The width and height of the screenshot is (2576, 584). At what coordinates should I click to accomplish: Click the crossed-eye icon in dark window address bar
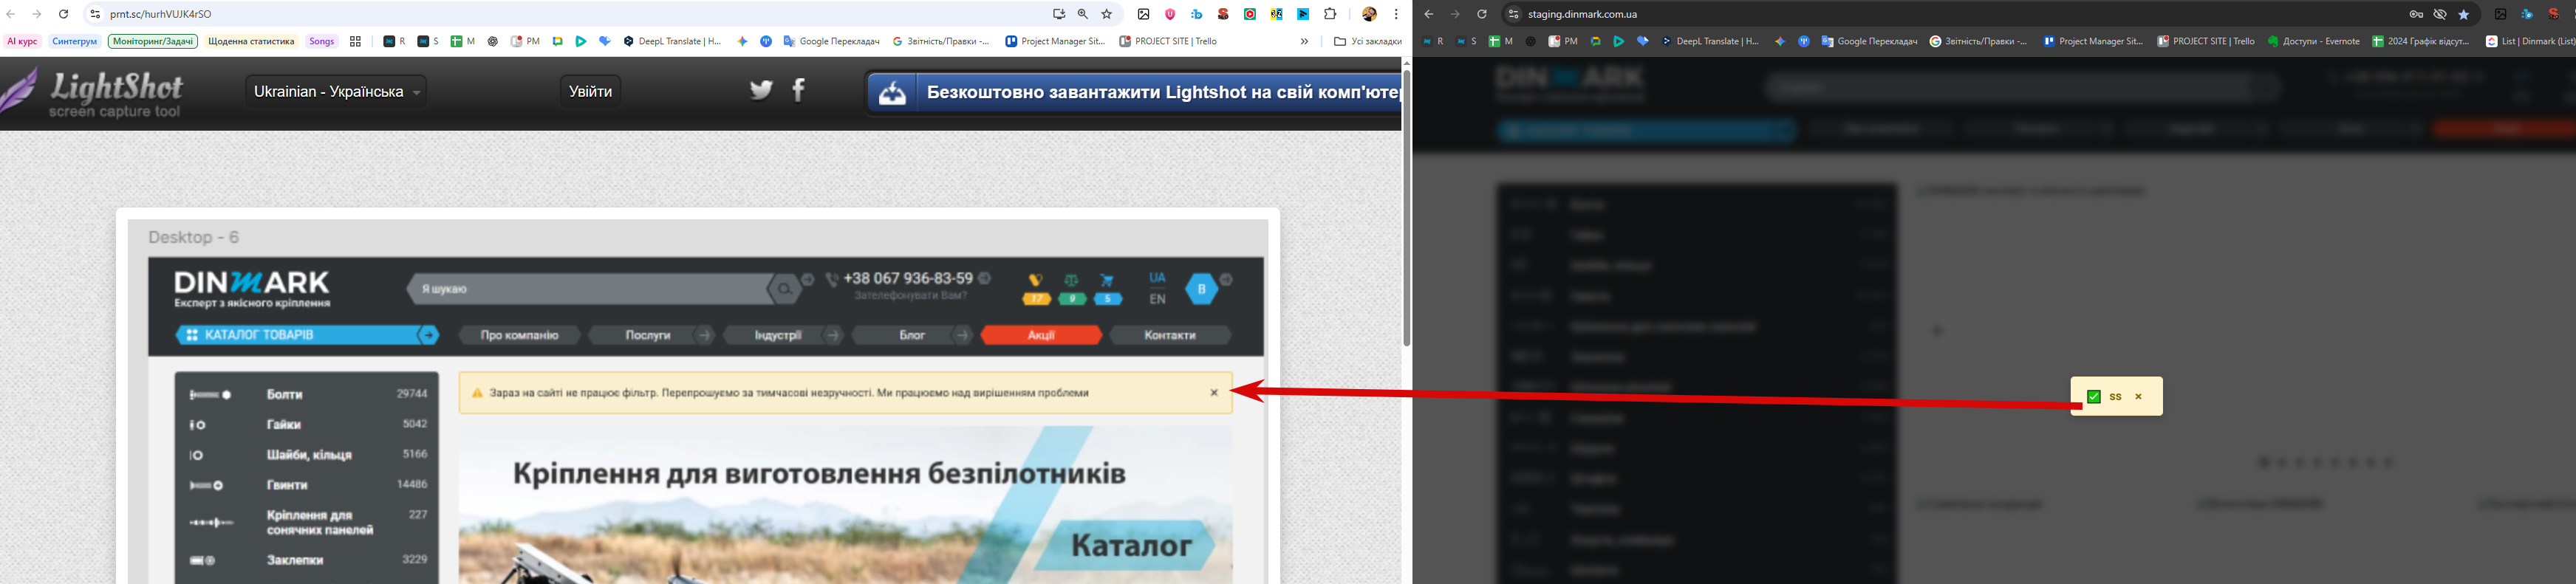pos(2440,14)
